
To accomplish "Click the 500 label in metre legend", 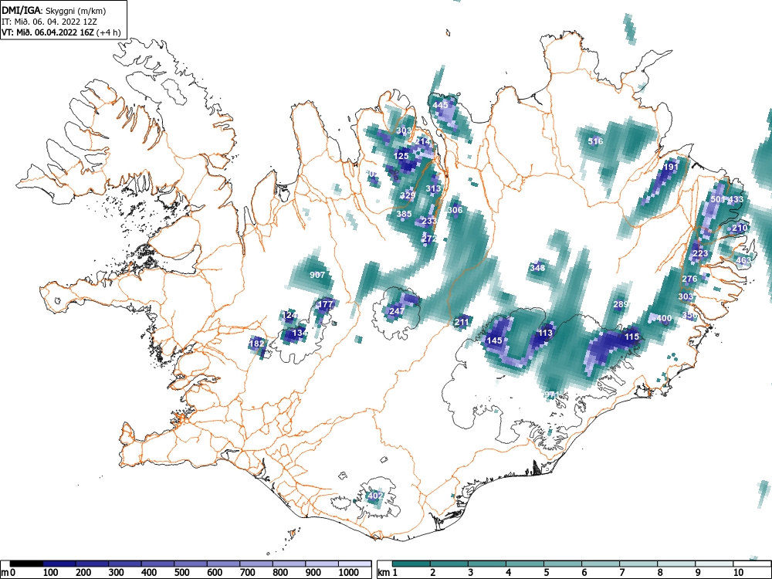I will pyautogui.click(x=181, y=573).
